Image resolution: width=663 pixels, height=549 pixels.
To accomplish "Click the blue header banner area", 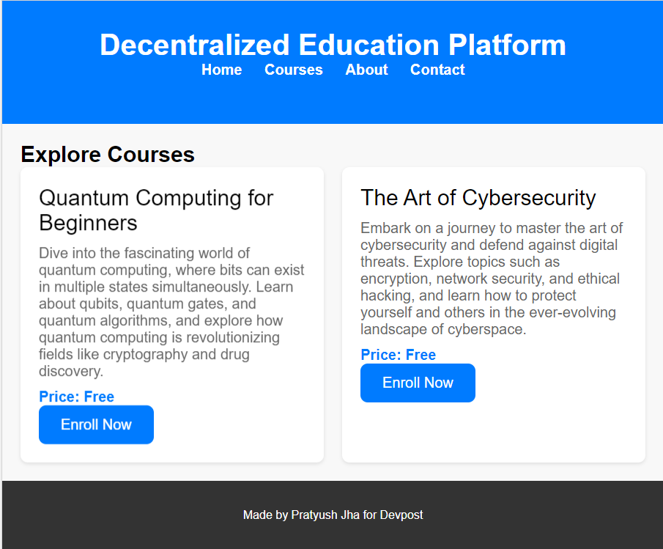I will click(x=333, y=103).
